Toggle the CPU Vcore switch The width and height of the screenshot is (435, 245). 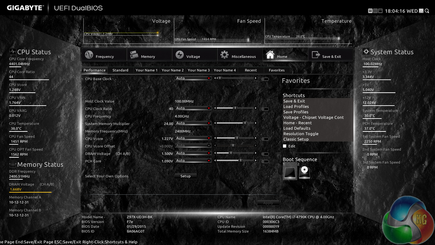[265, 139]
